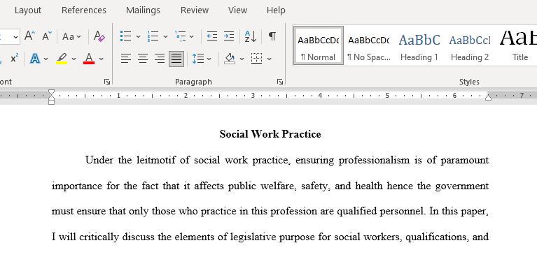Align text left

click(x=126, y=59)
